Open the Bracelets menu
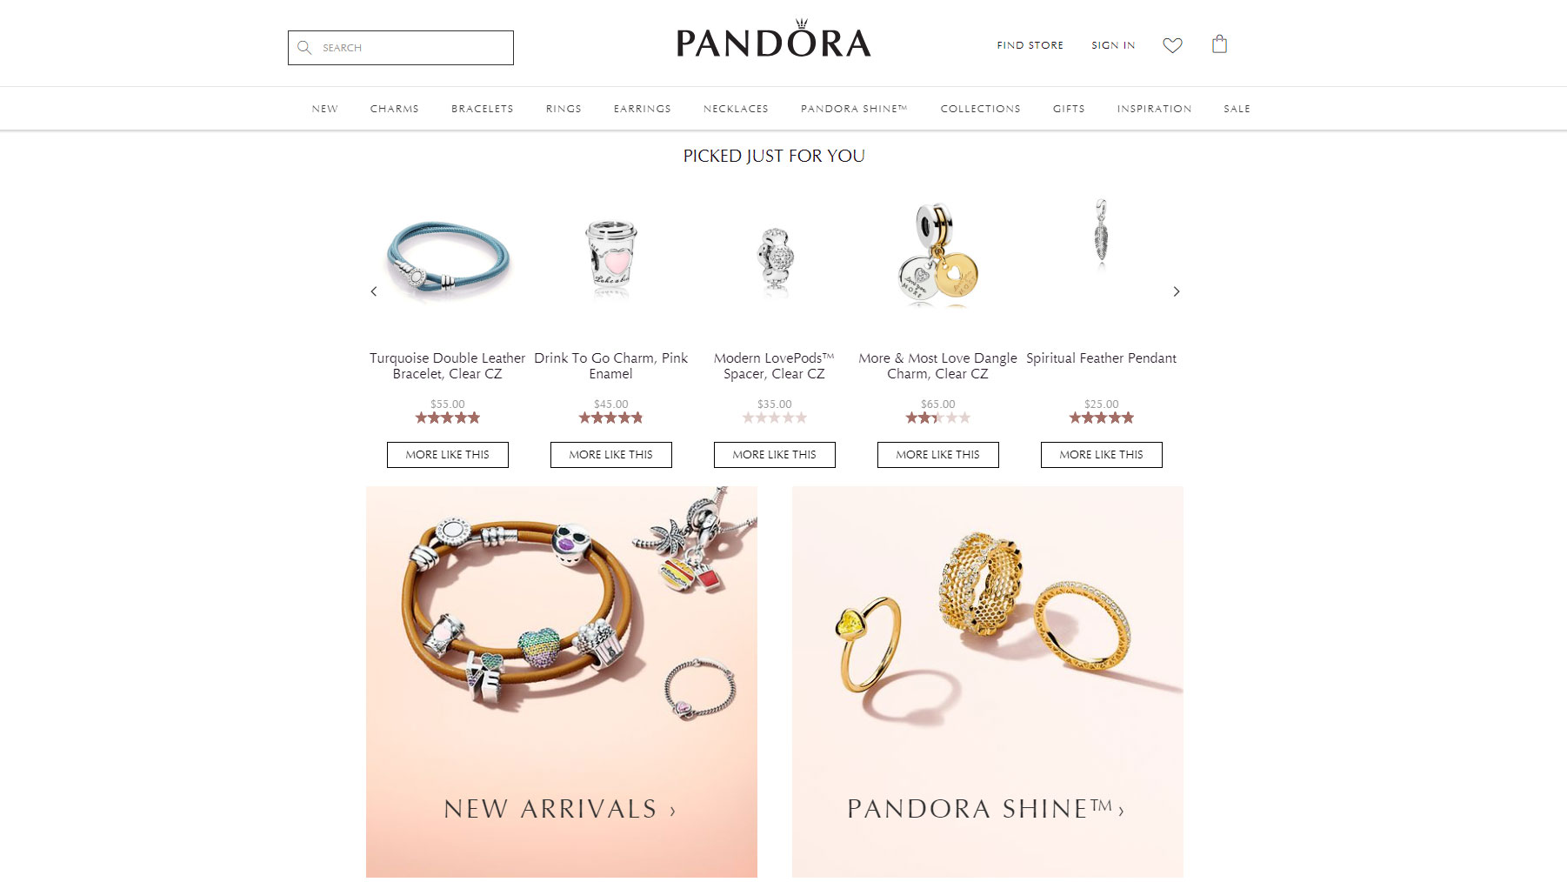Image resolution: width=1567 pixels, height=882 pixels. [x=483, y=109]
